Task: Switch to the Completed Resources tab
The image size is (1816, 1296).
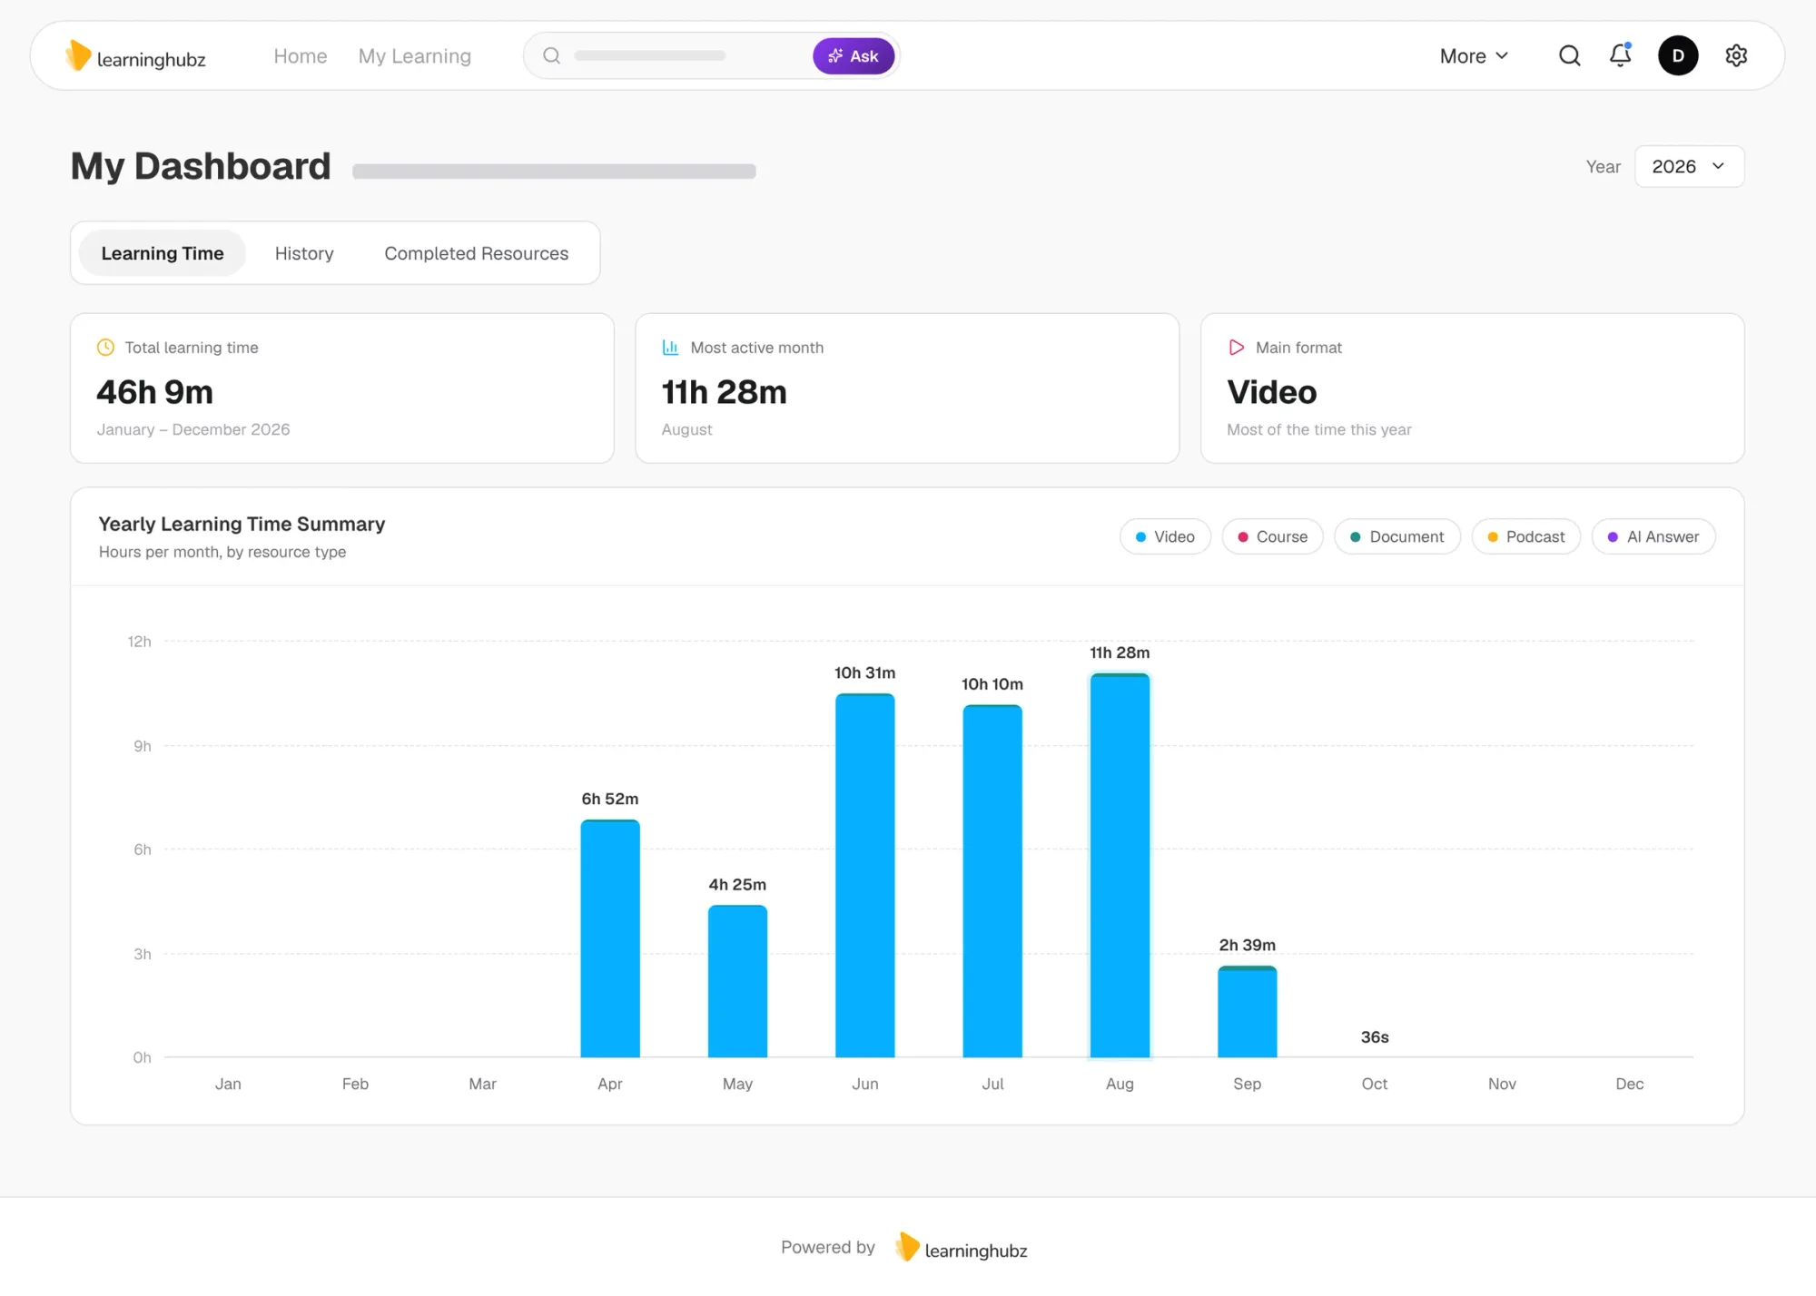Action: 477,253
